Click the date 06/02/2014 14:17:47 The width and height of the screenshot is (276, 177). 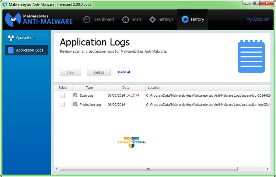coord(124,95)
